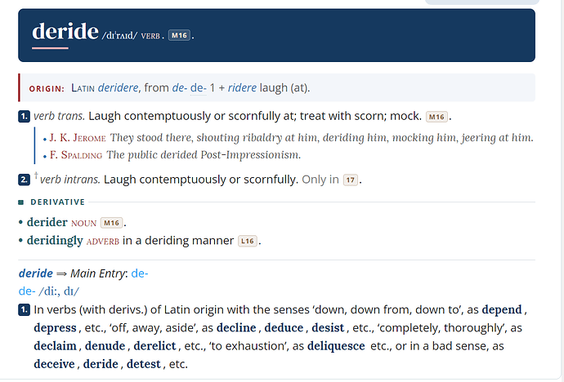Click the number 1 badge in the de- entry
Viewport: 564px width, 382px height.
click(x=24, y=309)
